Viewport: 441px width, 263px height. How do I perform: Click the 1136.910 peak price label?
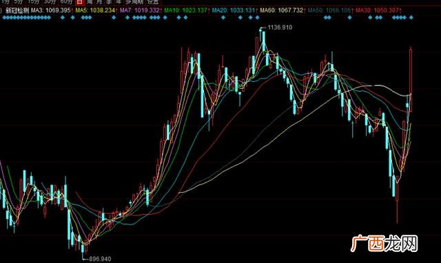(x=280, y=28)
